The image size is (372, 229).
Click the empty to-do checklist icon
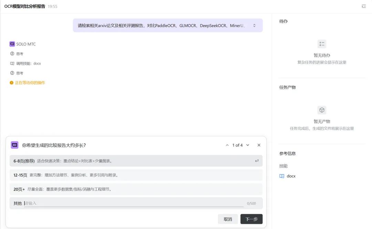click(x=322, y=44)
